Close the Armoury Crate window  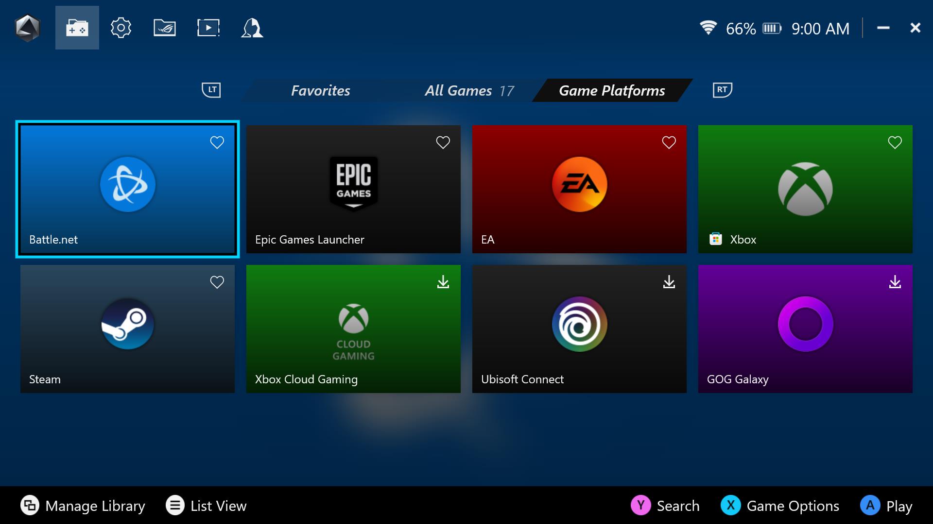coord(915,28)
